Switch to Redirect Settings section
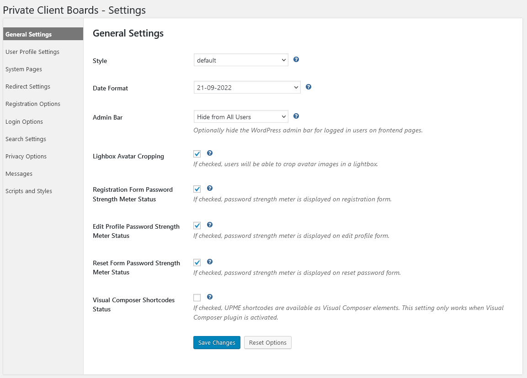The height and width of the screenshot is (378, 527). (x=28, y=86)
